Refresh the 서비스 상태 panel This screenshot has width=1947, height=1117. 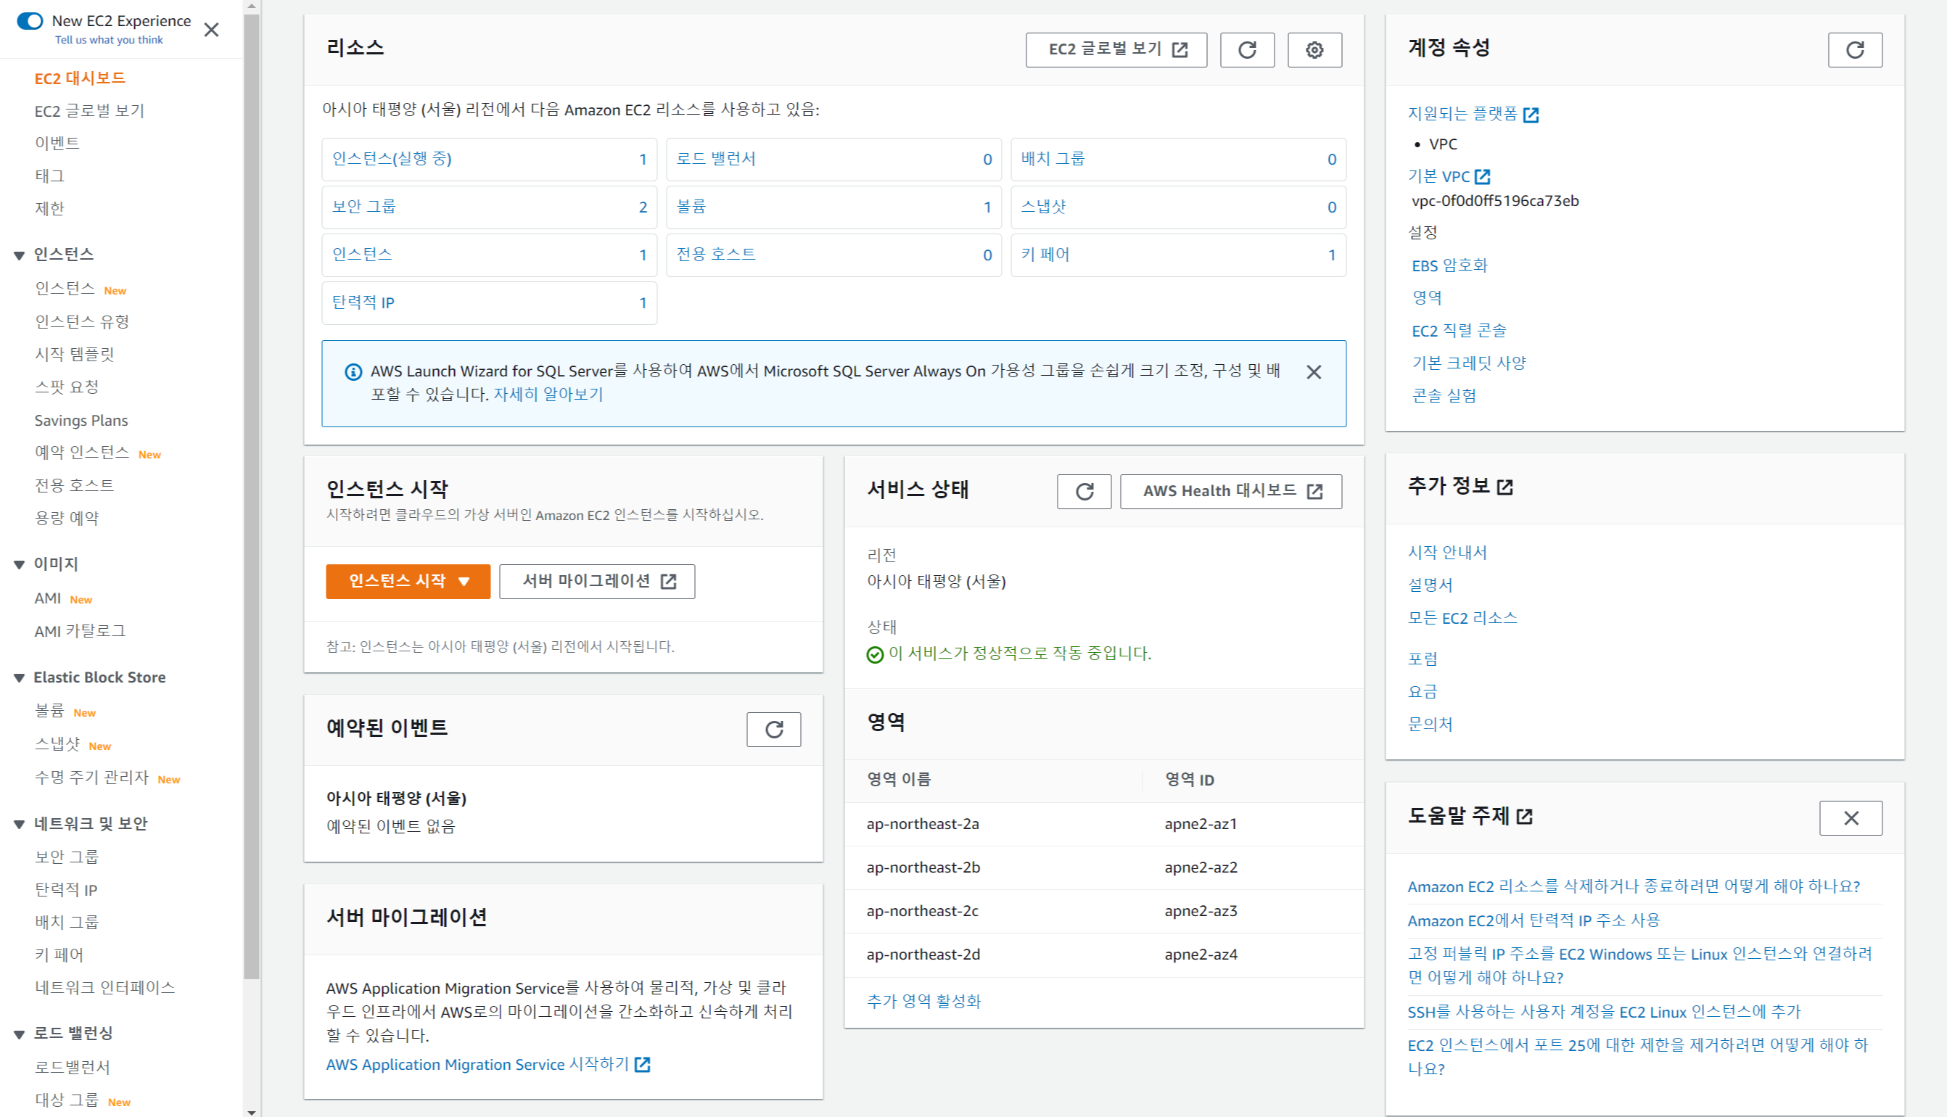click(1084, 492)
